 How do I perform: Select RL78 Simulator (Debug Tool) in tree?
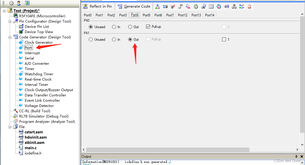(44, 116)
